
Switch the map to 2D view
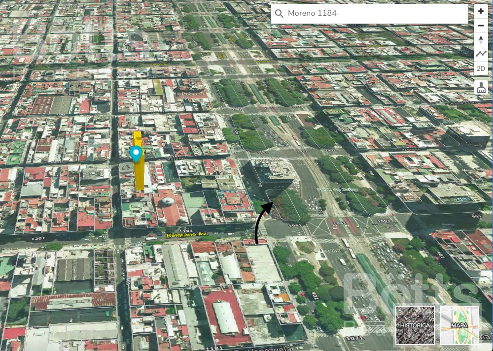480,68
